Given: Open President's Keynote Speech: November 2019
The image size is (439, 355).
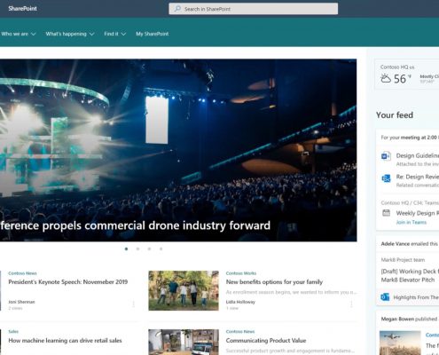Looking at the screenshot, I should (68, 282).
